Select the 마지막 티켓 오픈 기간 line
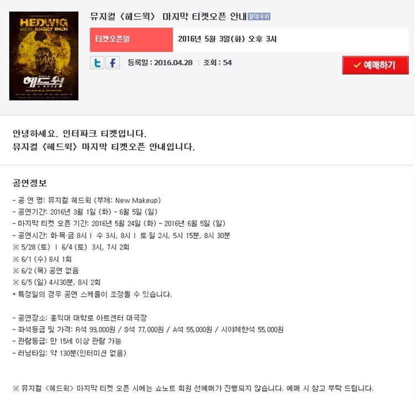The image size is (415, 403). pos(119,224)
